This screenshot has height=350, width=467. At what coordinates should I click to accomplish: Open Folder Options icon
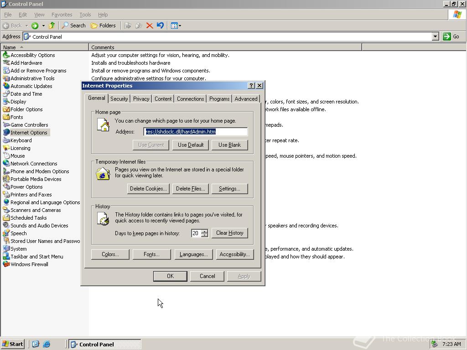[x=6, y=109]
